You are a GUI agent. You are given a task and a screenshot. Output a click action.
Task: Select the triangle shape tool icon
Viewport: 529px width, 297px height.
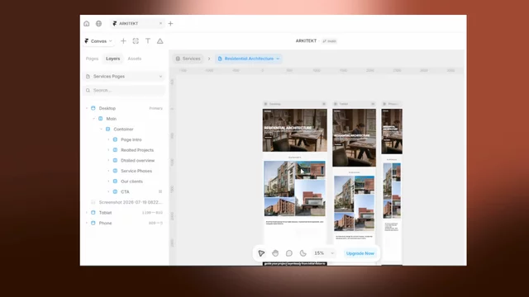160,41
